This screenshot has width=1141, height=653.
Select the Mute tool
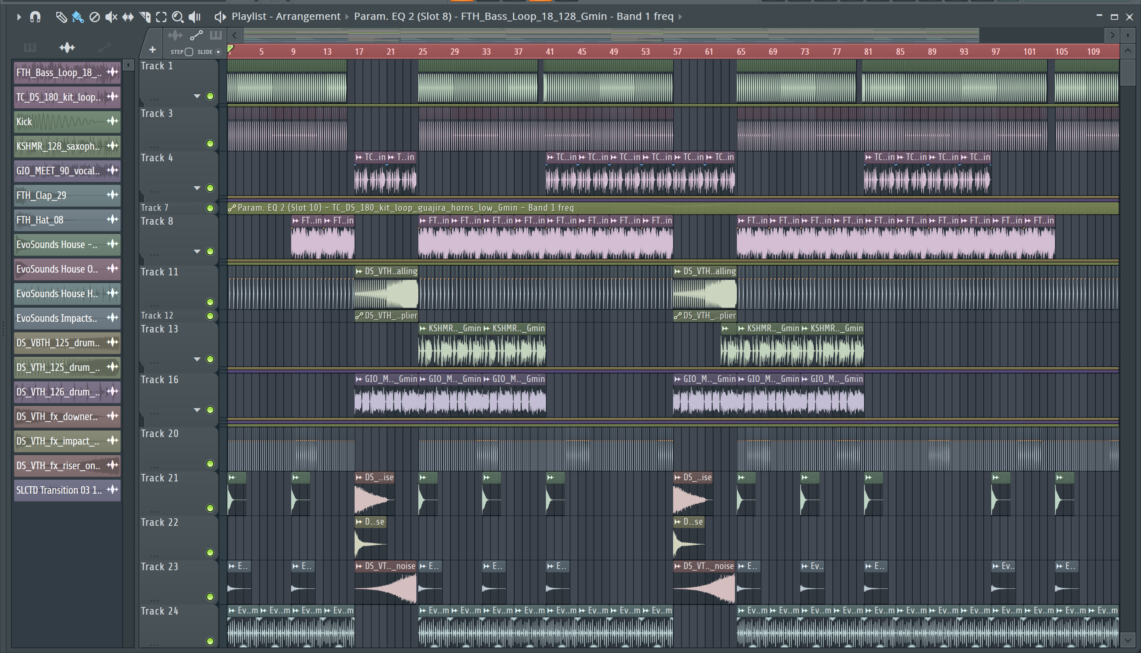click(x=111, y=17)
